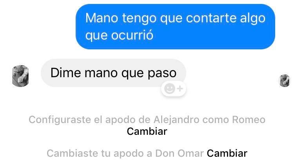The width and height of the screenshot is (294, 163).
Task: Click the plus sign beside the smiley
Action: point(180,89)
